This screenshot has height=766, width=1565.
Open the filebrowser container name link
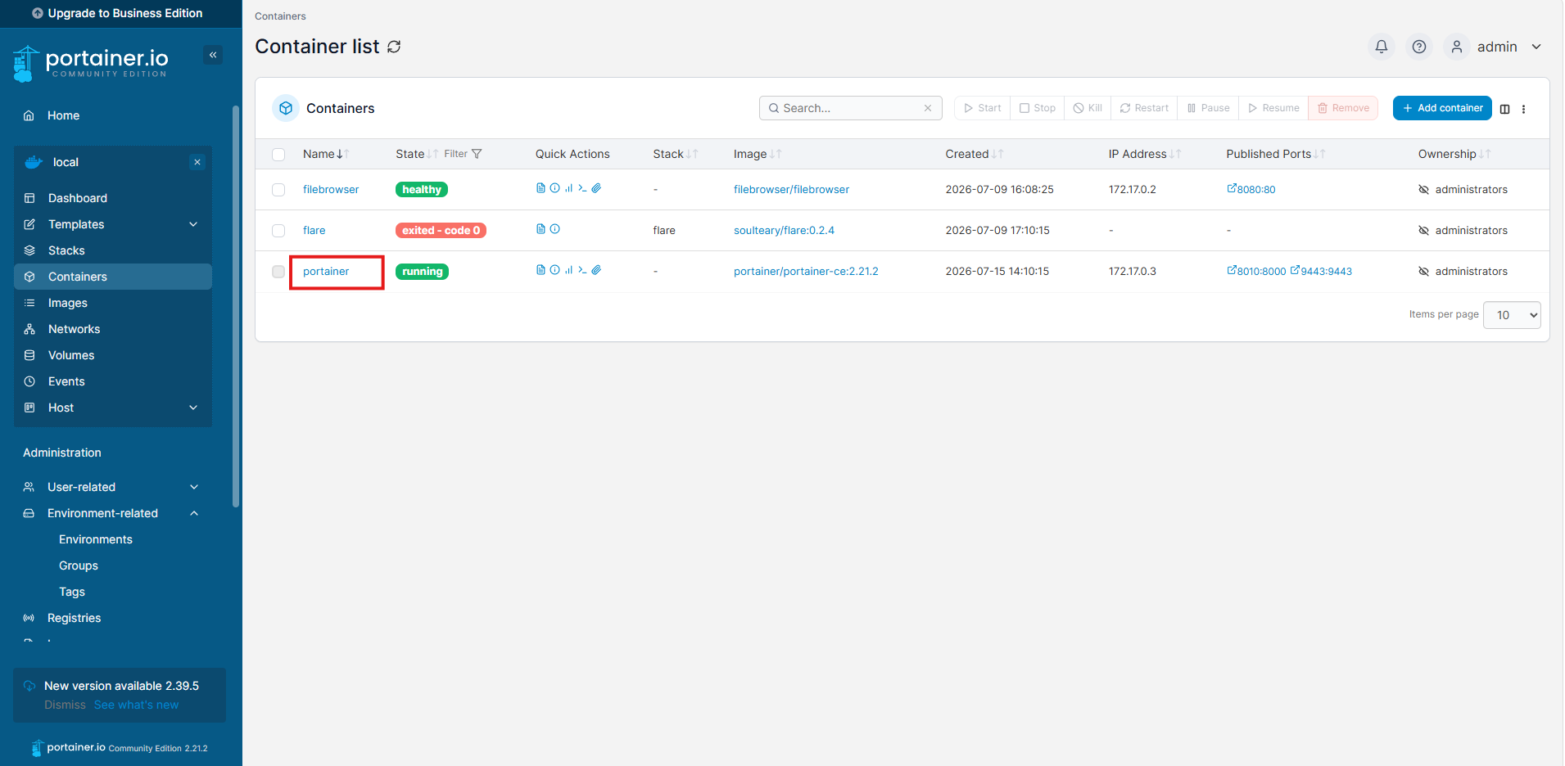coord(331,189)
